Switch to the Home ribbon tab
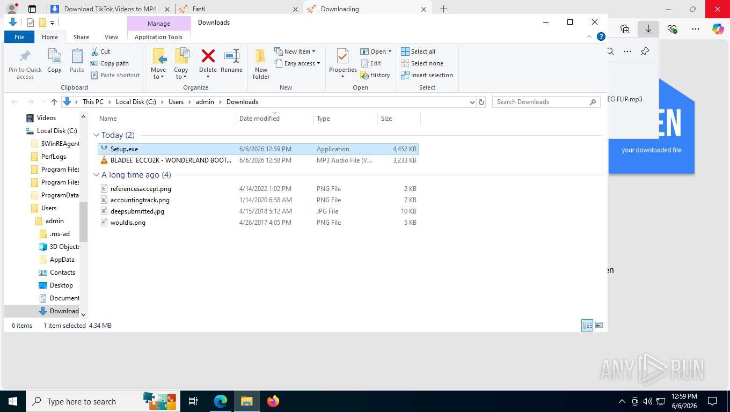Viewport: 730px width, 412px height. [50, 37]
